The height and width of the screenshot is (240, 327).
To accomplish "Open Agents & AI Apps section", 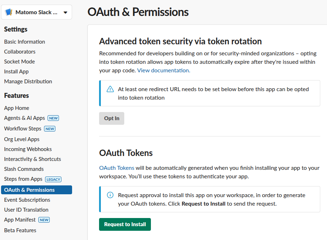I will [x=24, y=118].
